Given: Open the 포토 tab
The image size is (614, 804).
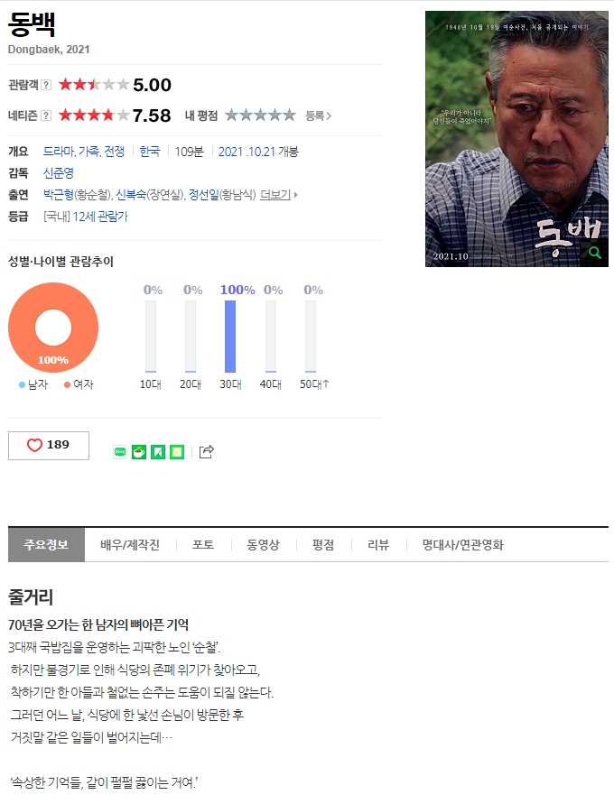Looking at the screenshot, I should (x=203, y=544).
